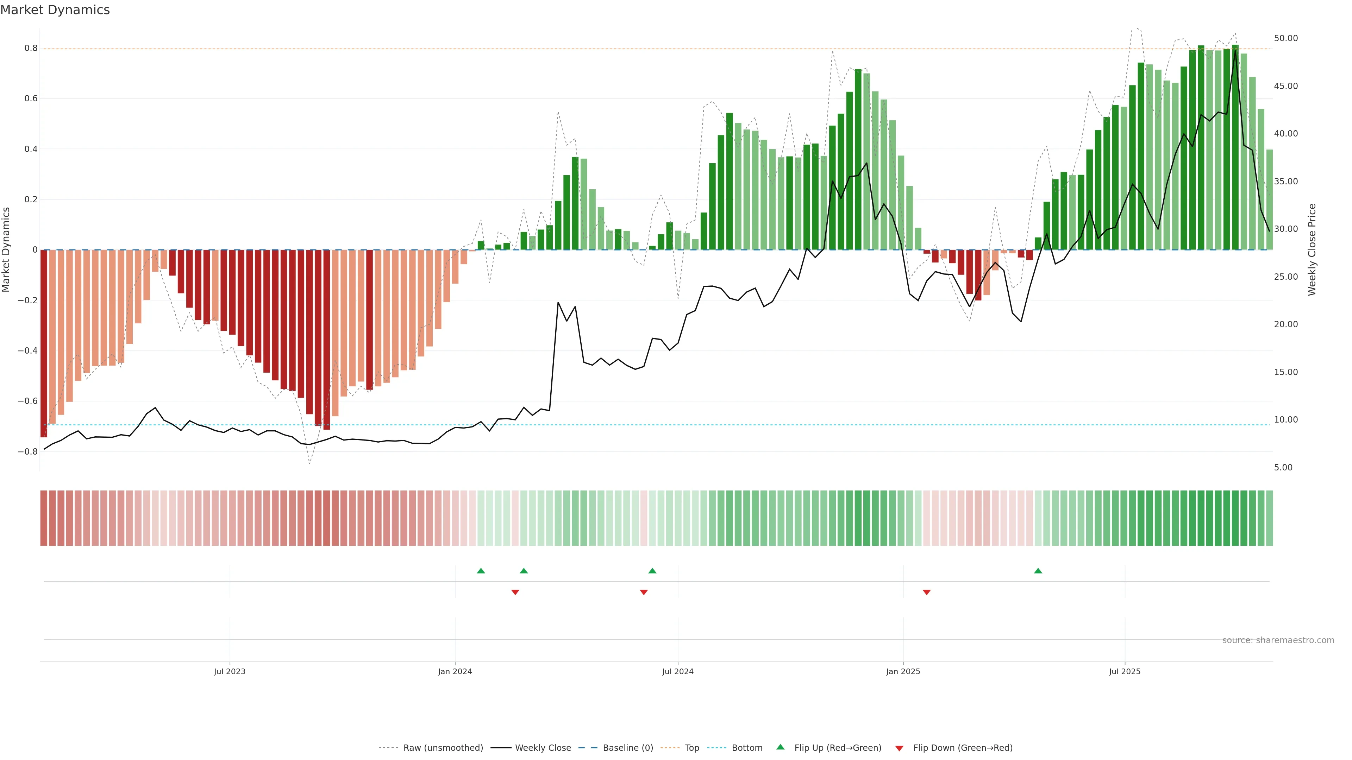Click the last green flip-up triangle in 2025
The height and width of the screenshot is (760, 1352).
point(1038,571)
